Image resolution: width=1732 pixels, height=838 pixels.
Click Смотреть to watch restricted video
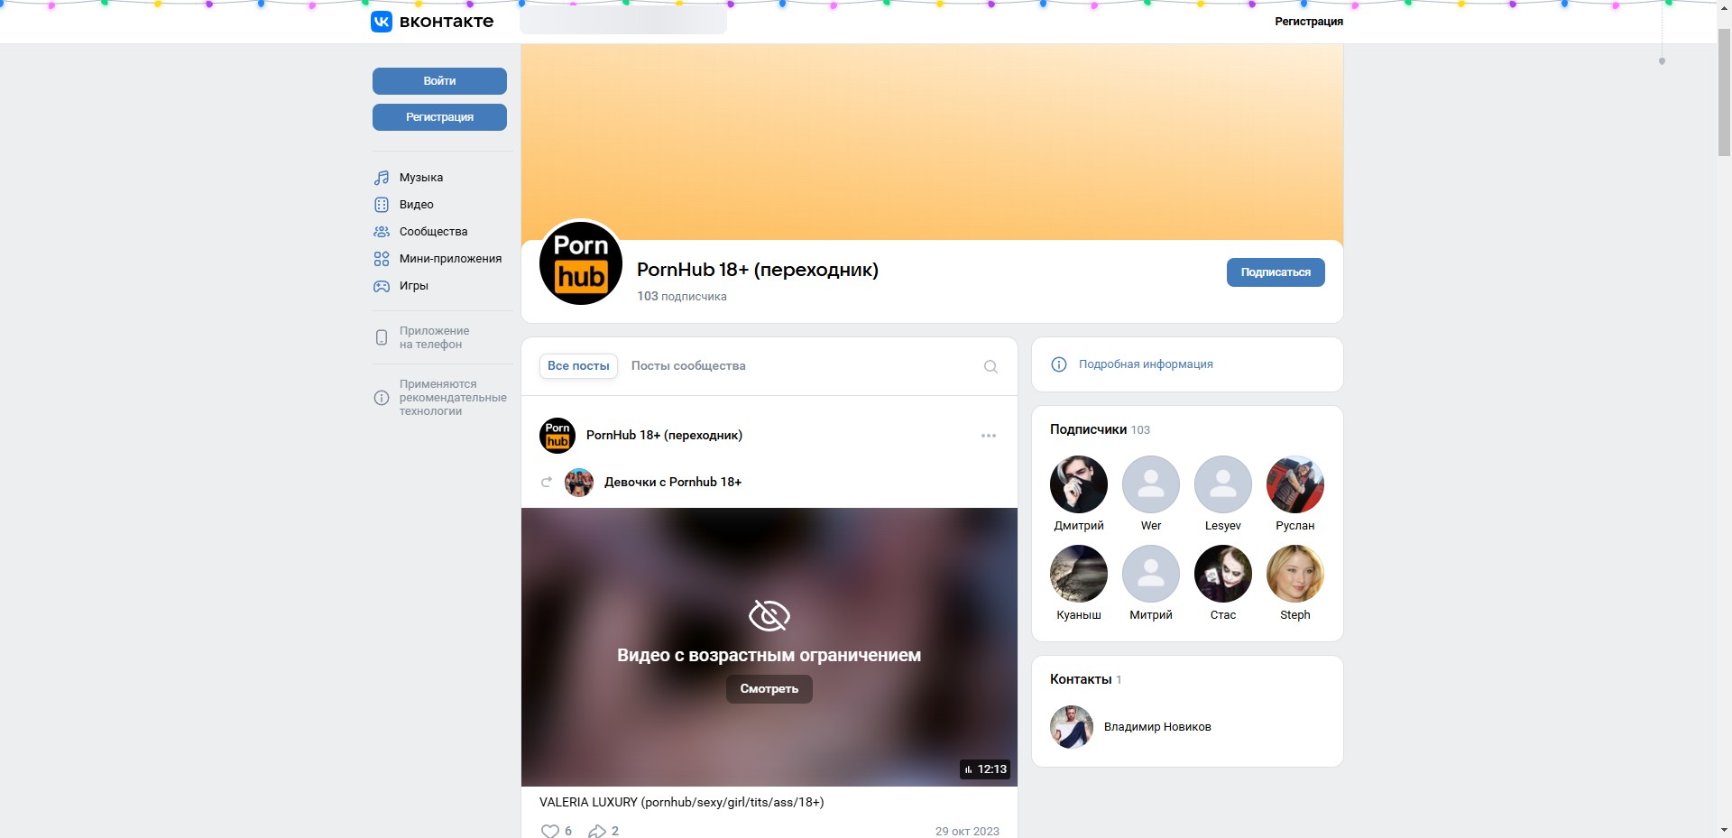769,689
